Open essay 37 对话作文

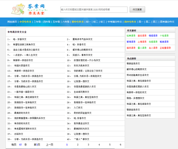click(x=19, y=134)
